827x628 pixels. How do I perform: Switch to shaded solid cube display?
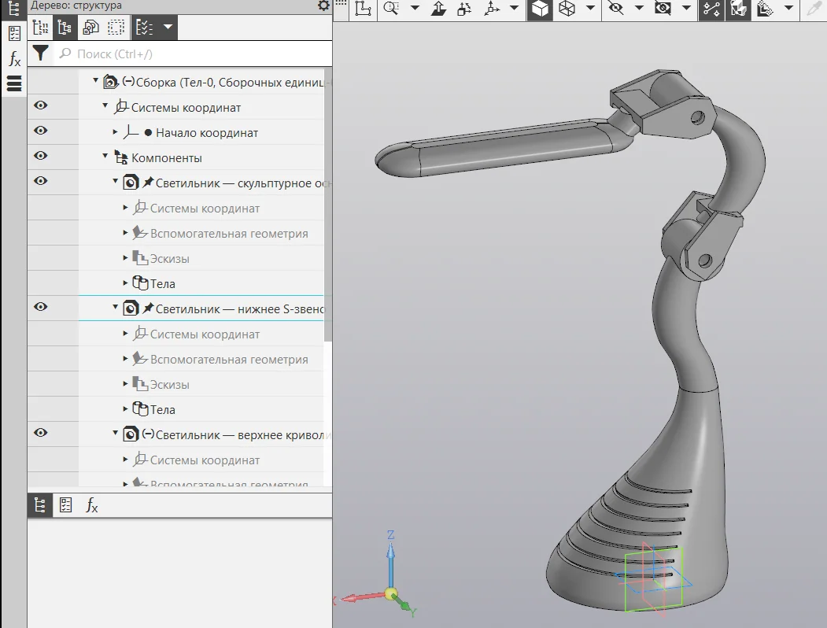click(x=540, y=9)
